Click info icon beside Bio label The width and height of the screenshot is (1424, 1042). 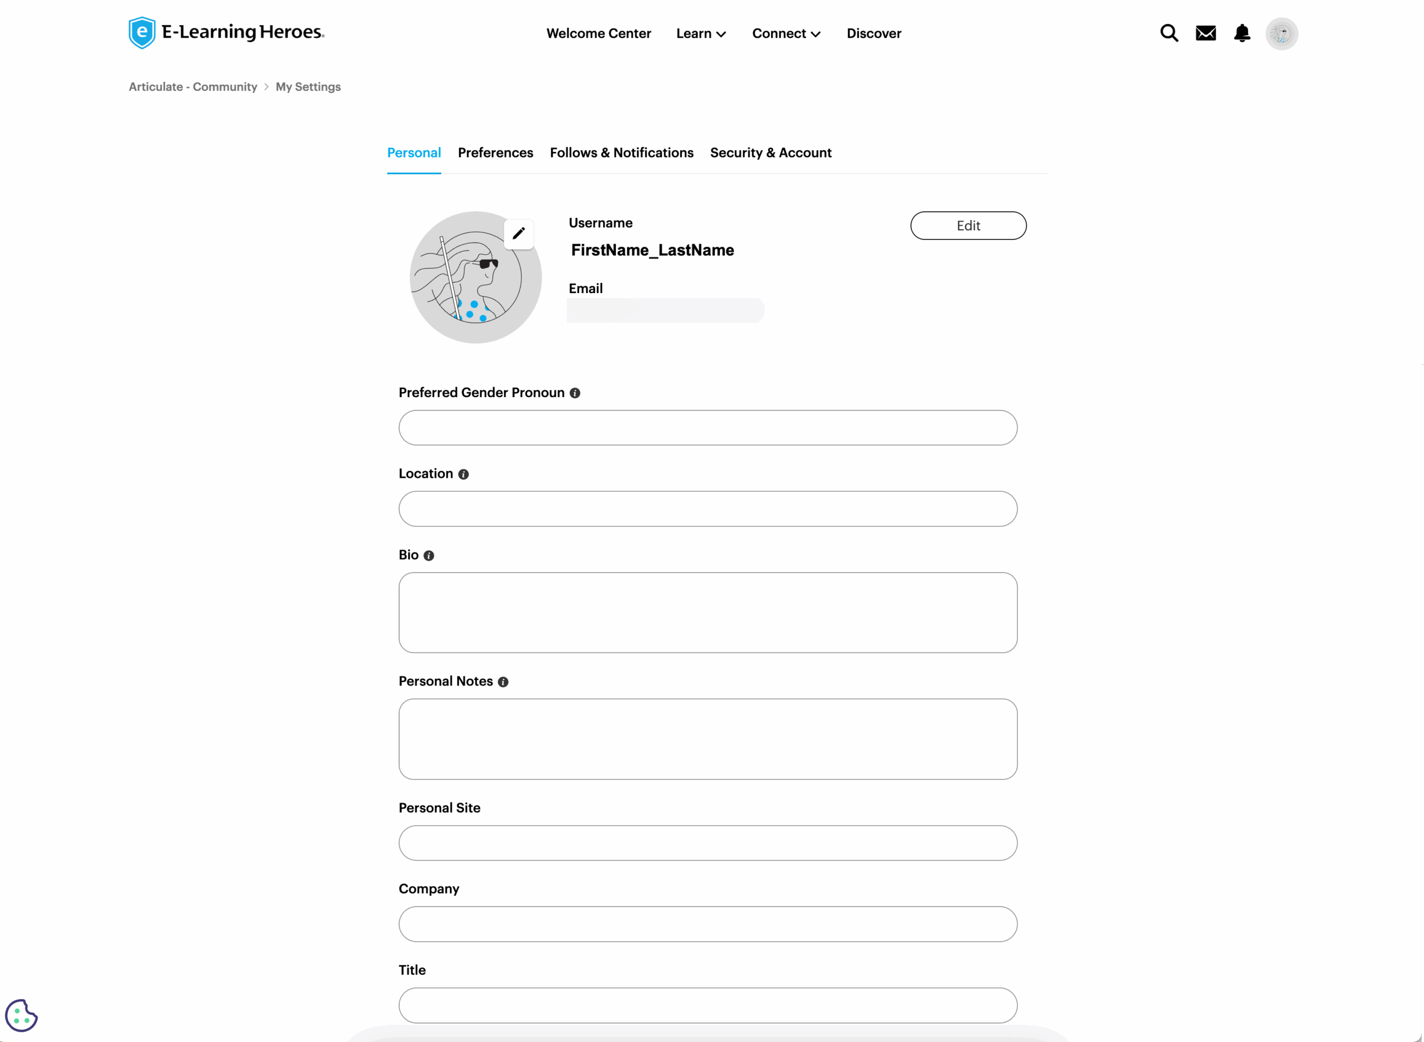coord(429,556)
